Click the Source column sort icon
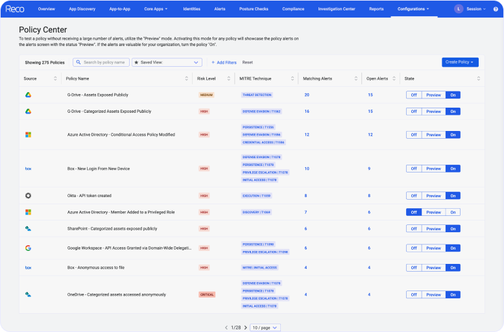The height and width of the screenshot is (332, 504). click(54, 78)
